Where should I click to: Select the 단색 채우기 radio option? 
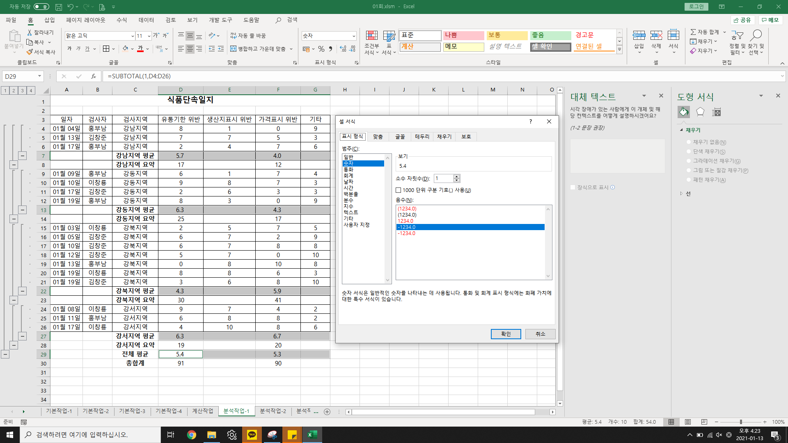pyautogui.click(x=689, y=151)
